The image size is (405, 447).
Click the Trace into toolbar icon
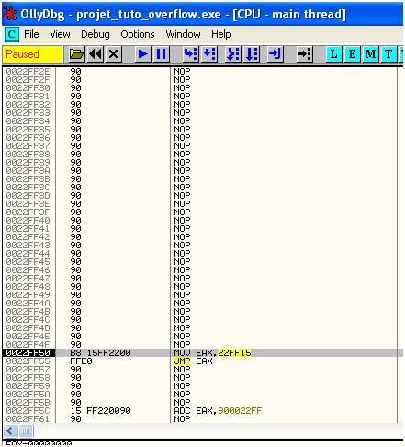233,54
